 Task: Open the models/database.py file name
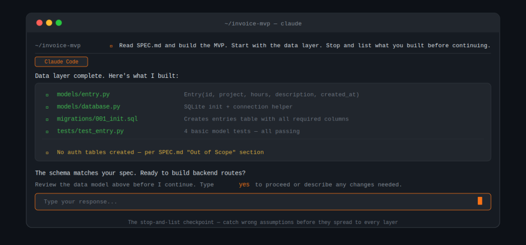[88, 107]
